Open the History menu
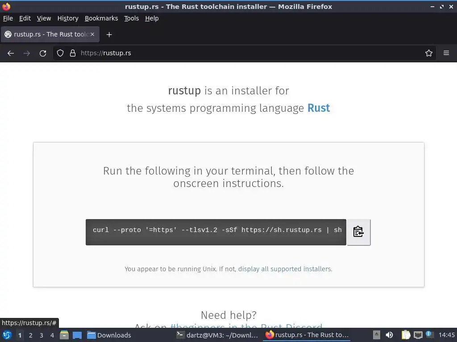457x342 pixels. point(68,18)
